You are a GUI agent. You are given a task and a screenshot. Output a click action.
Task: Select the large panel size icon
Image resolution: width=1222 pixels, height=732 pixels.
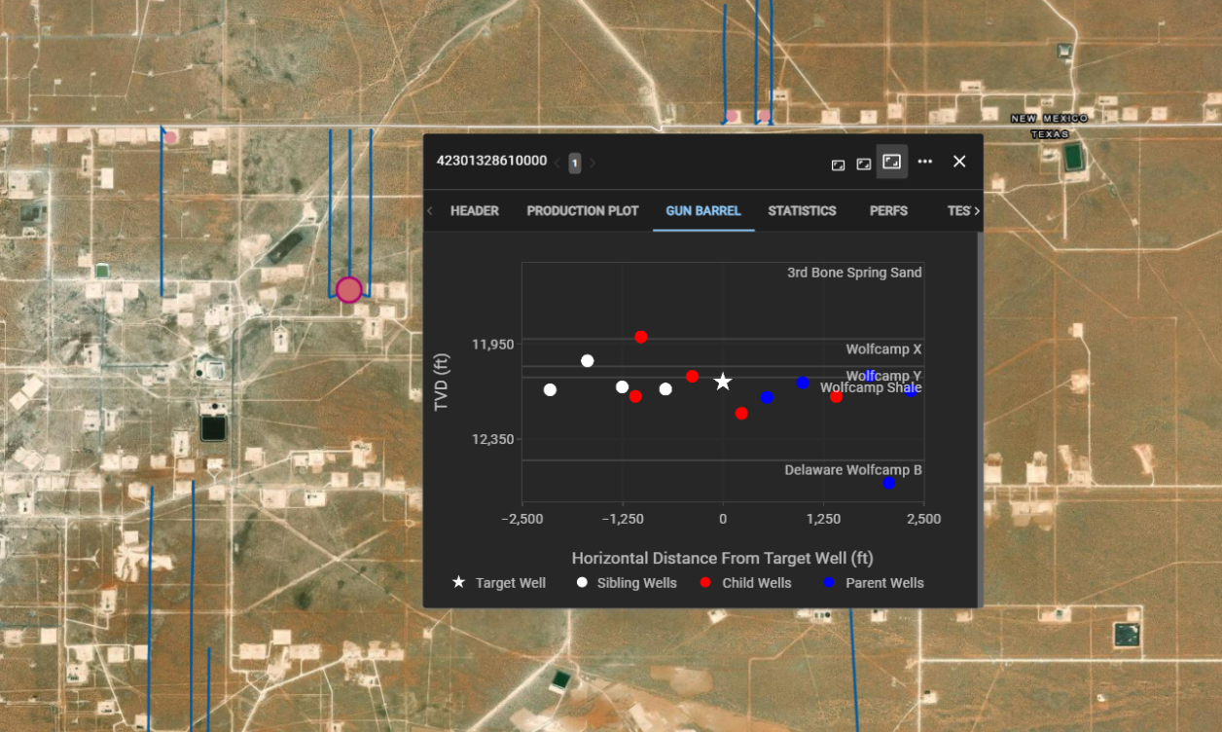[x=891, y=162]
